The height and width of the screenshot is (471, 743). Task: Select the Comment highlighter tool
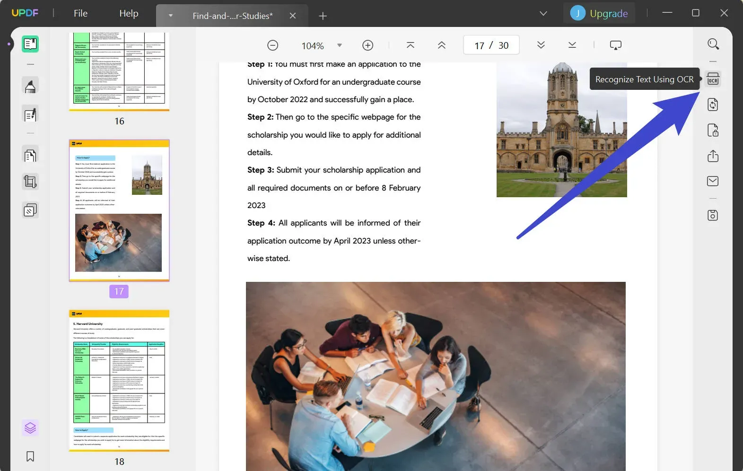point(30,87)
